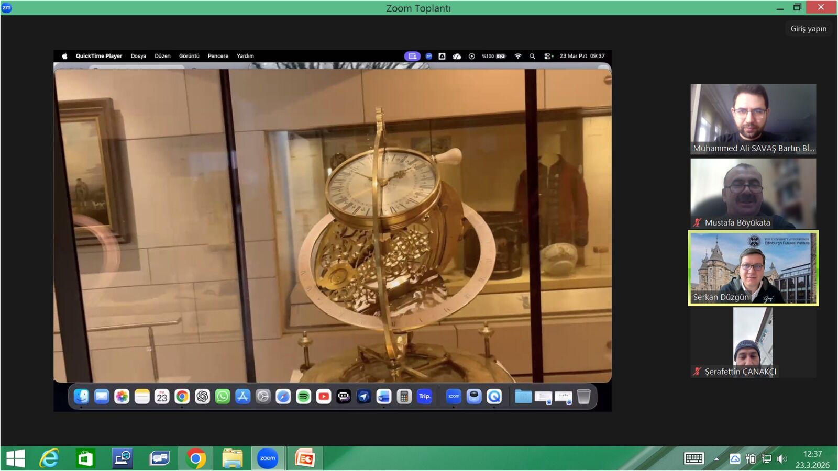838x471 pixels.
Task: Click Serkan Düzgün's highlighted video tile
Action: pos(753,268)
